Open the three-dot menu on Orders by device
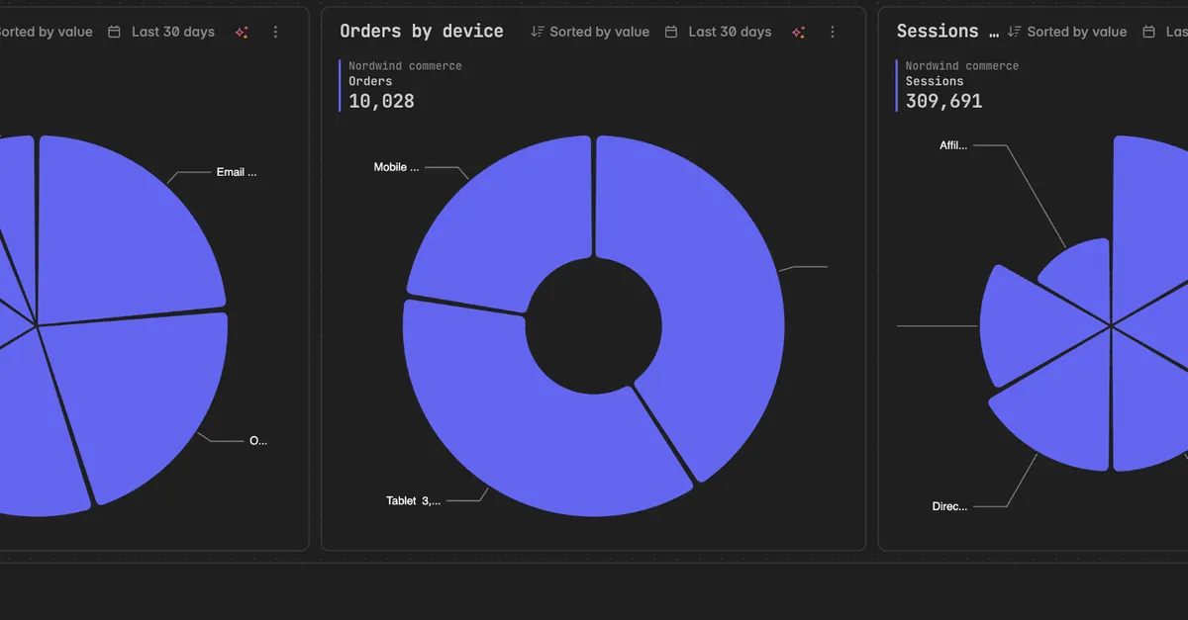This screenshot has height=620, width=1188. (x=832, y=32)
